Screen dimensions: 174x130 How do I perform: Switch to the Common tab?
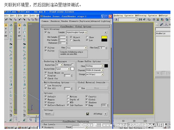pyautogui.click(x=45, y=21)
